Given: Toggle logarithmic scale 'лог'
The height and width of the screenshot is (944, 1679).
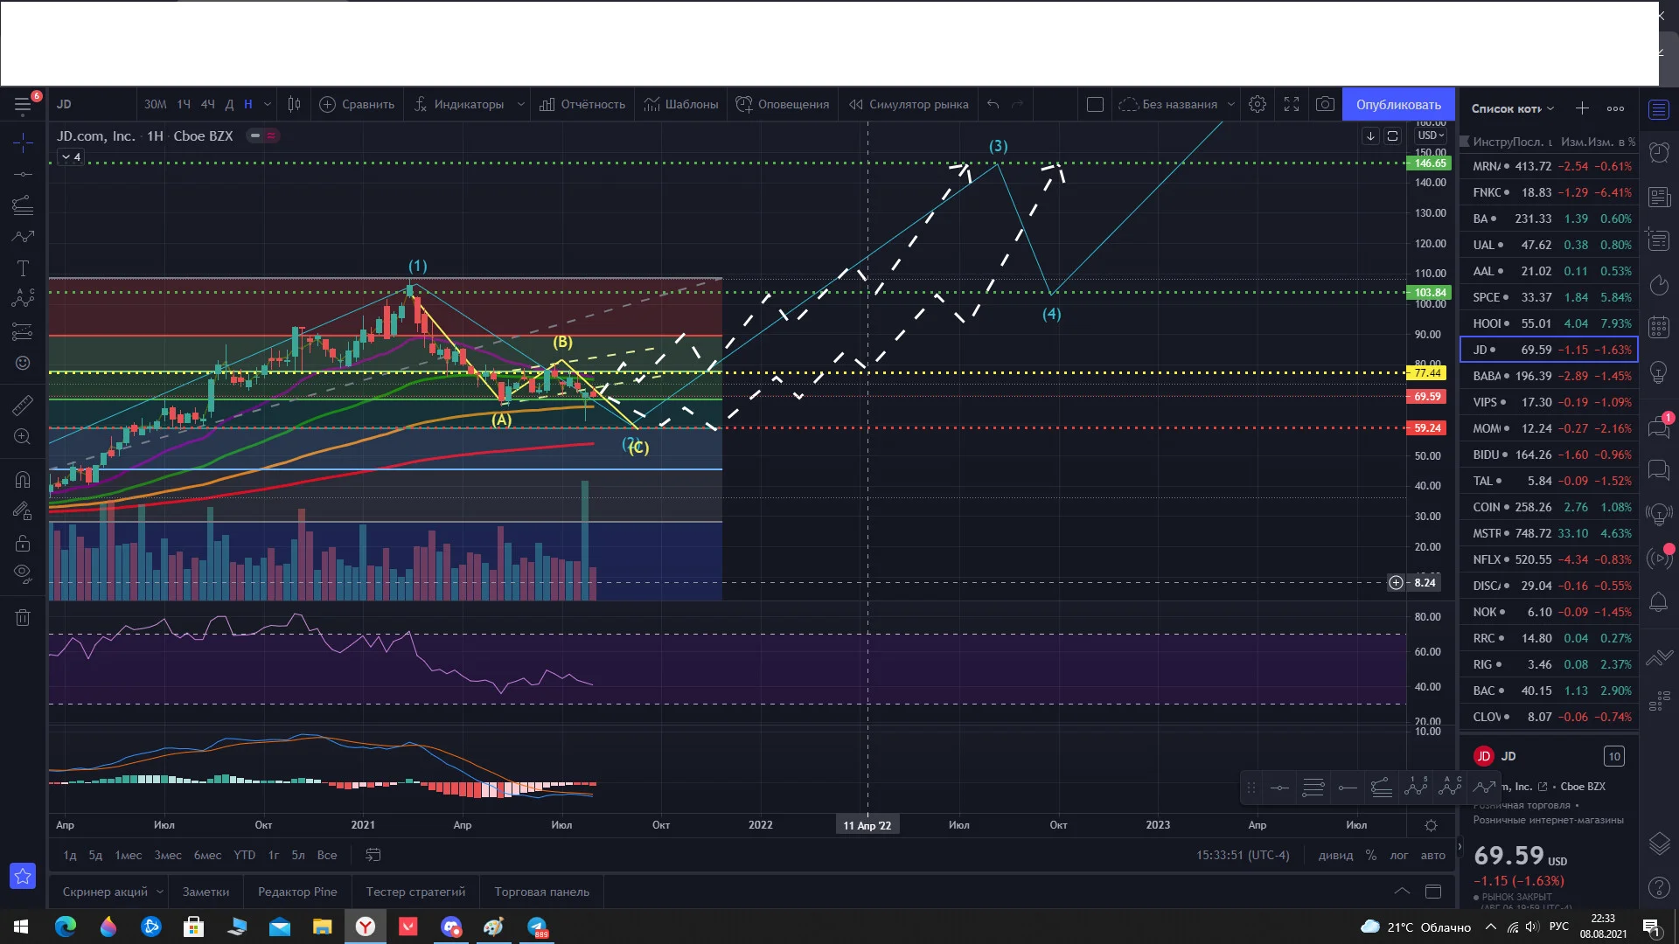Looking at the screenshot, I should point(1399,855).
